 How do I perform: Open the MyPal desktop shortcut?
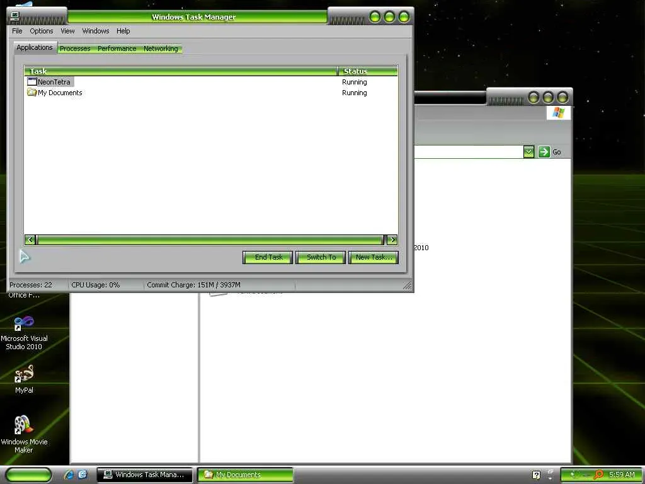pos(24,379)
